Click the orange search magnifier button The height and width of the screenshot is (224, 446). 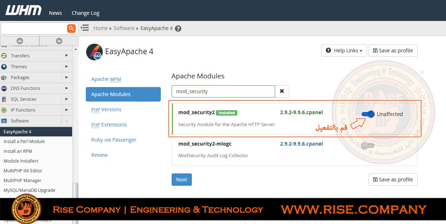point(71,28)
